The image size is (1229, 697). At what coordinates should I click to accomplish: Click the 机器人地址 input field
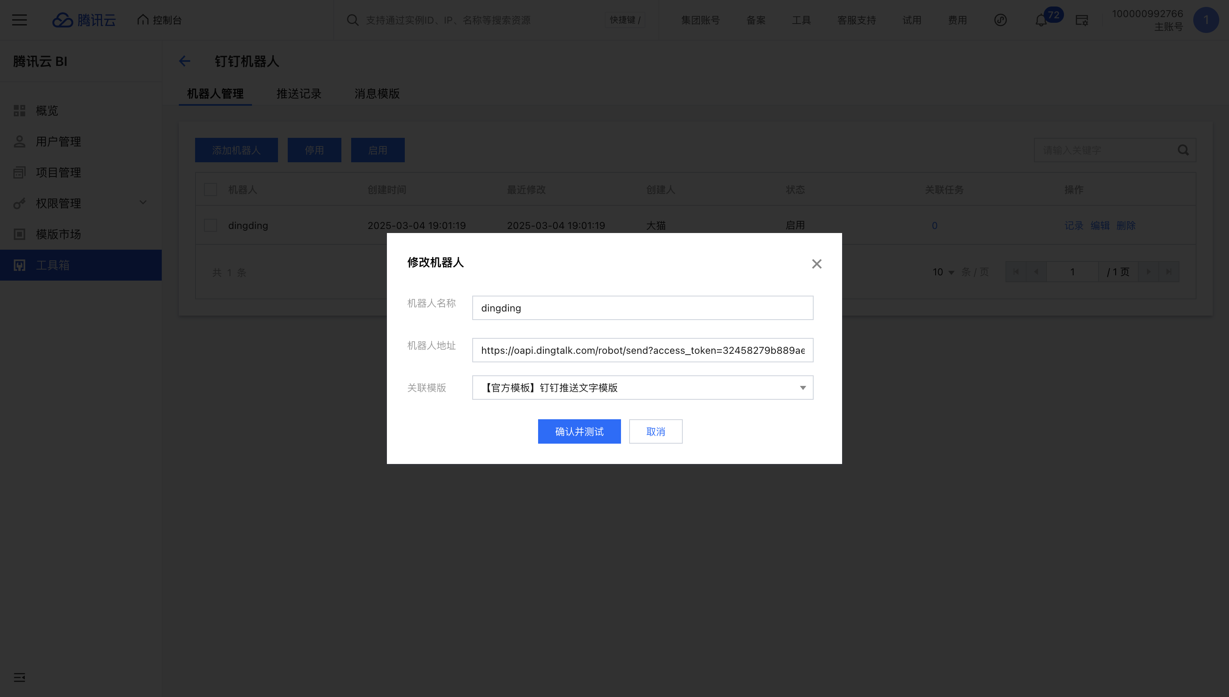[642, 351]
